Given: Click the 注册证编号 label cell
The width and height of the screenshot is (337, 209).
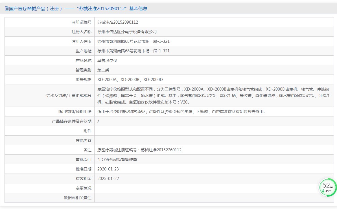Looking at the screenshot, I should (x=50, y=22).
